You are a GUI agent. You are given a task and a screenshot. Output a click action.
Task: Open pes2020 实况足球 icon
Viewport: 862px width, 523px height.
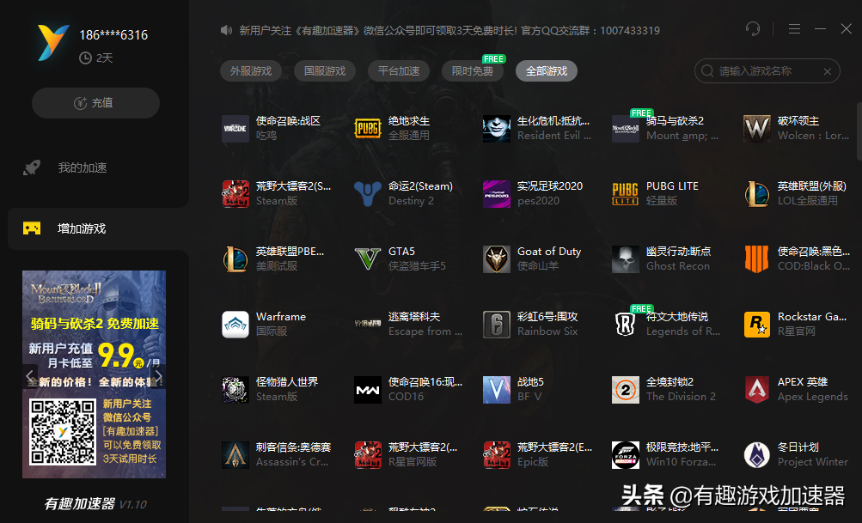[x=497, y=194]
